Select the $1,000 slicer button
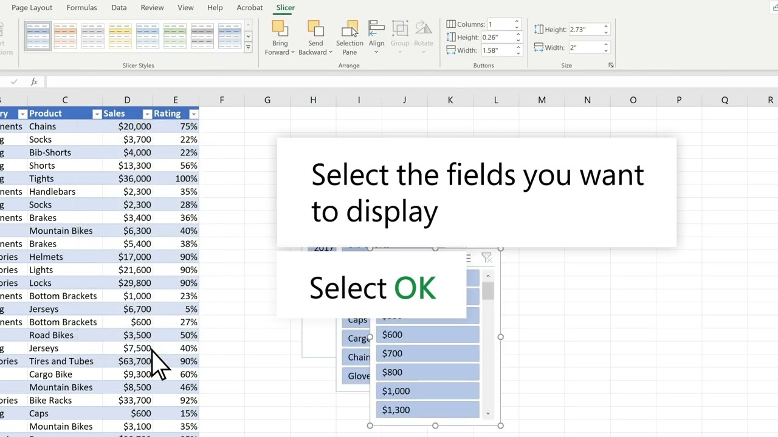 pyautogui.click(x=428, y=391)
